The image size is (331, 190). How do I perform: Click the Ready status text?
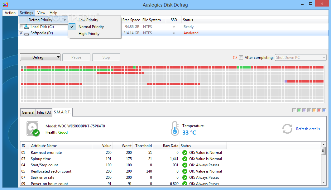(189, 27)
